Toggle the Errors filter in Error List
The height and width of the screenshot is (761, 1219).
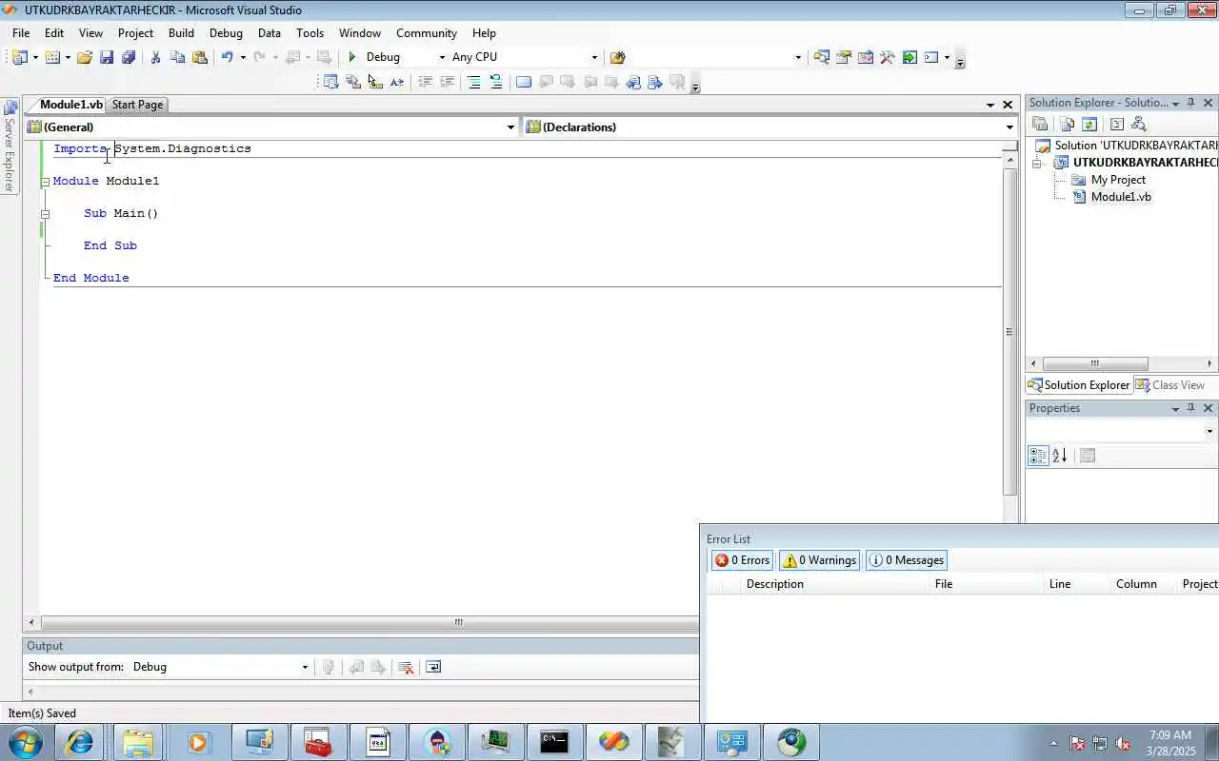click(x=742, y=560)
